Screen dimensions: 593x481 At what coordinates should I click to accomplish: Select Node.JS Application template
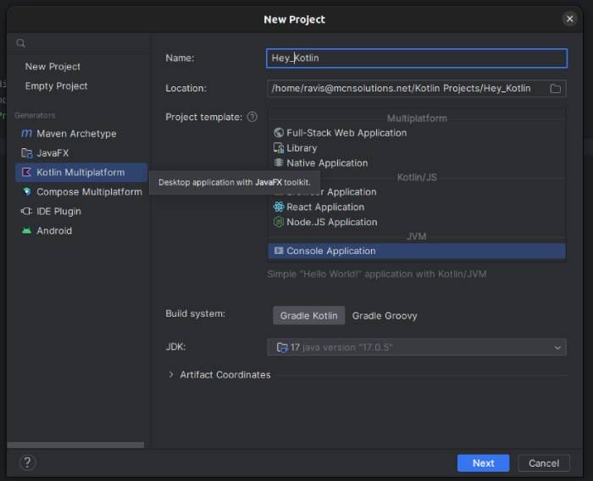(x=417, y=222)
